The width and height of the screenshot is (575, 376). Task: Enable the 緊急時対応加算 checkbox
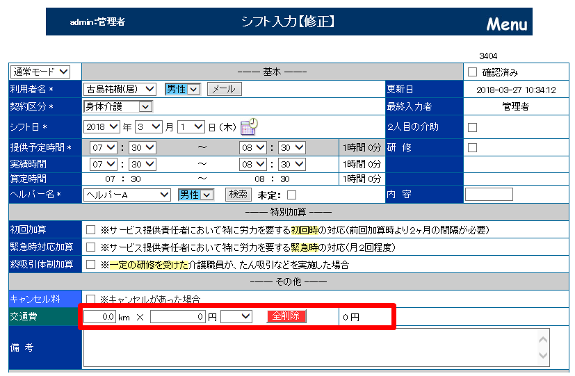(90, 247)
